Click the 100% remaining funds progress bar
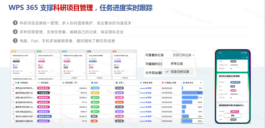This screenshot has height=128, width=265. click(192, 93)
